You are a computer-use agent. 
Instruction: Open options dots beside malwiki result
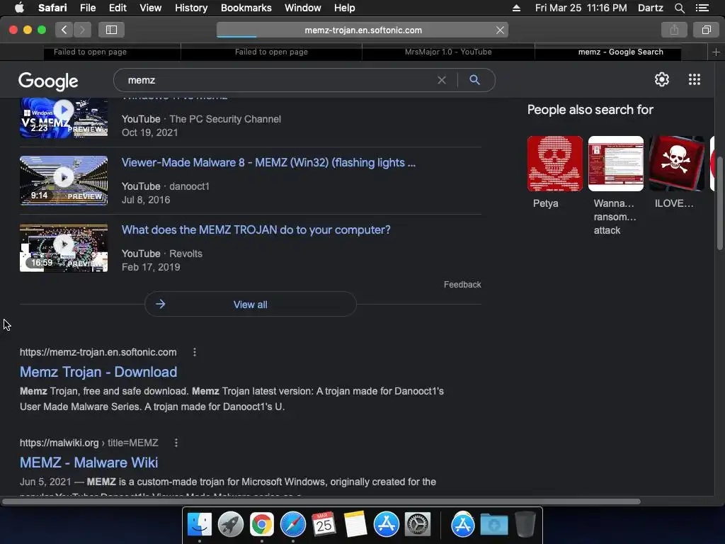click(x=176, y=443)
